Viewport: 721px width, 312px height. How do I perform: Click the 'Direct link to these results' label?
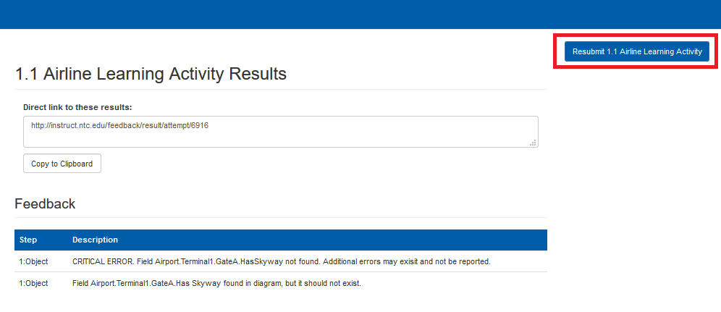pos(77,107)
